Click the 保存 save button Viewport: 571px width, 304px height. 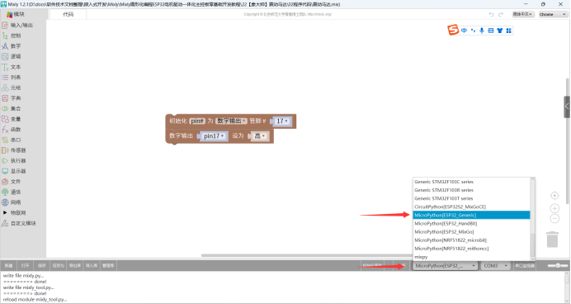42,266
